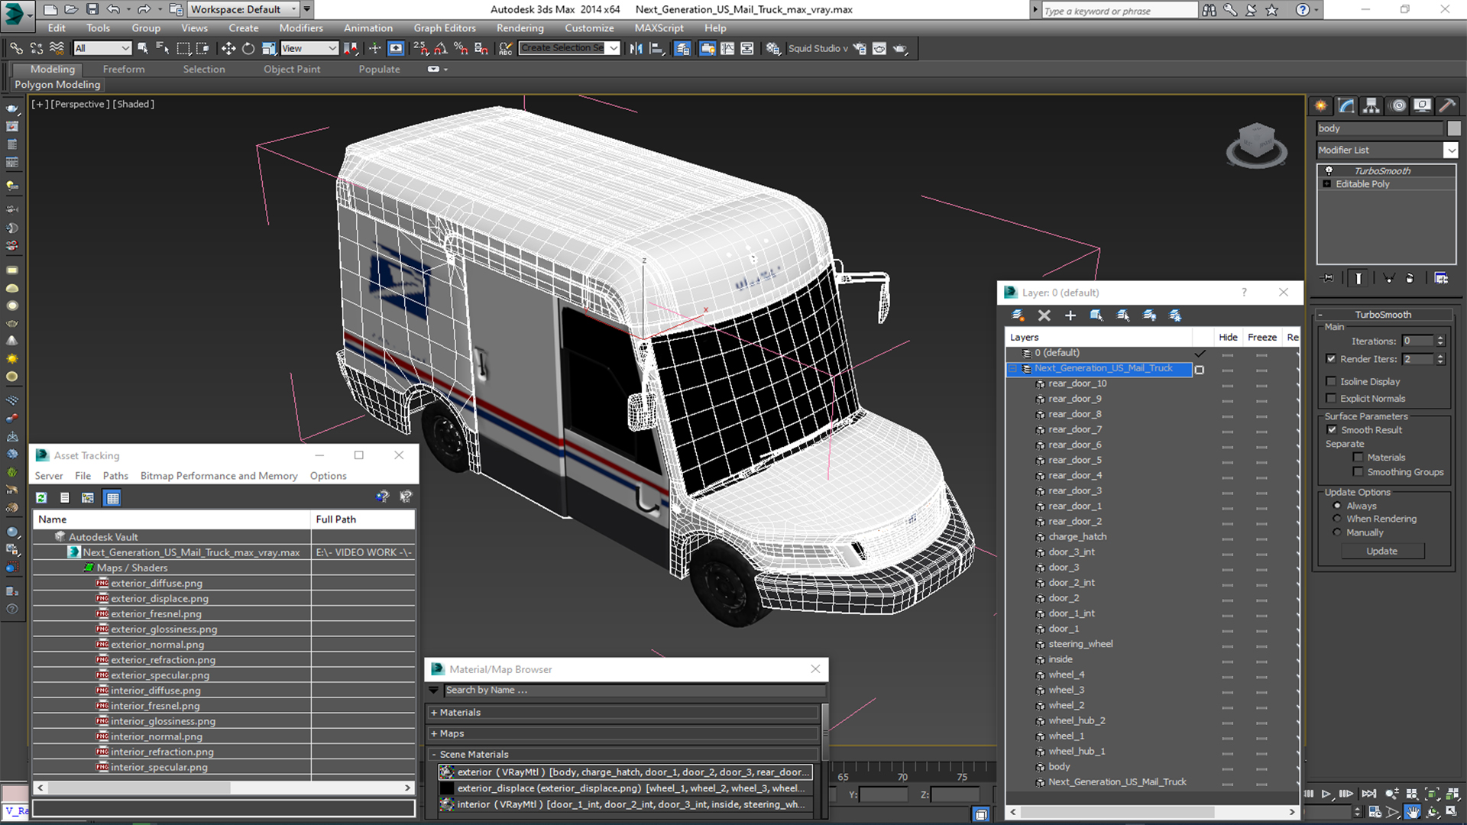Screen dimensions: 1467x825
Task: Expand the Materials group in Material Browser
Action: tap(434, 713)
